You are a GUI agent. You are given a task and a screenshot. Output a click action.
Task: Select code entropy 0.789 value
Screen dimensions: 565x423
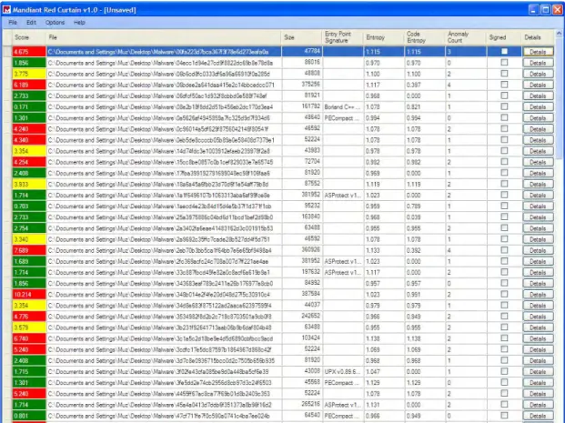414,206
